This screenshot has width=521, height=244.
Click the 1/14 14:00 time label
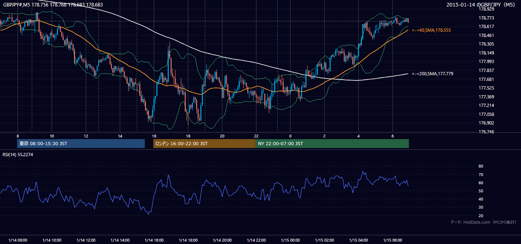120,240
